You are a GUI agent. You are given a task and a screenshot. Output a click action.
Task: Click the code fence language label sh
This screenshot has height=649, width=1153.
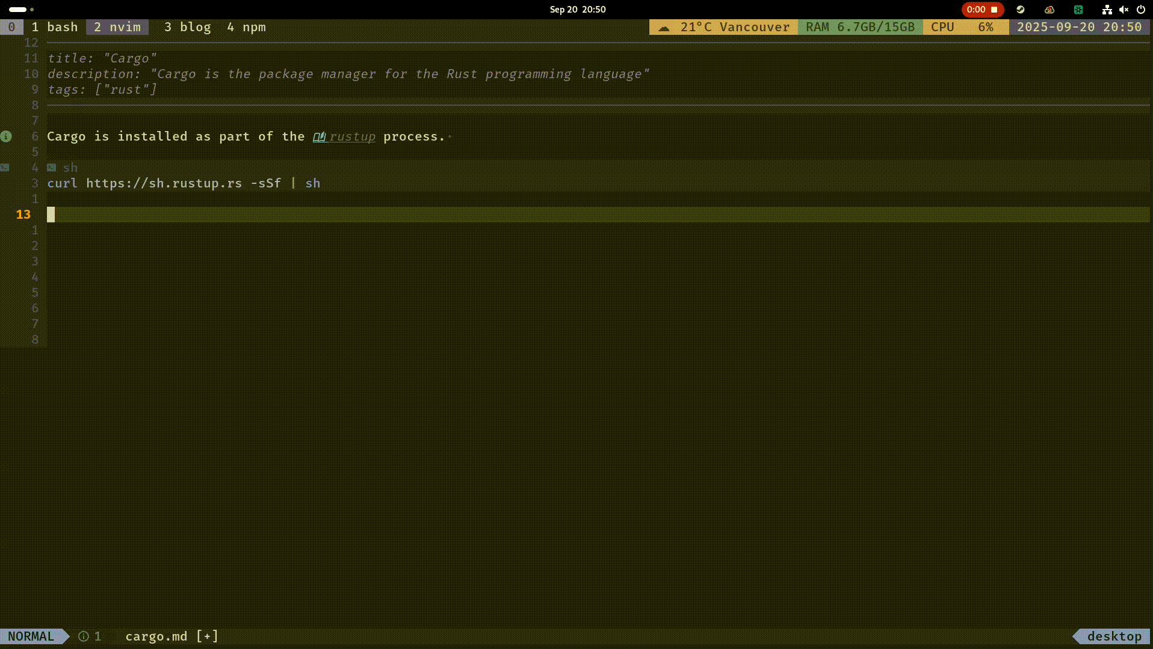click(70, 168)
